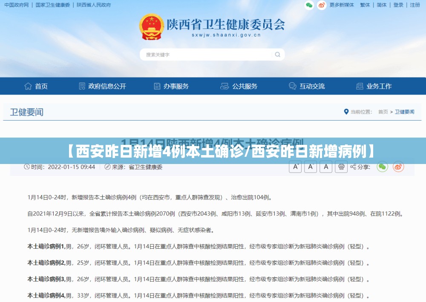Reset font size with plain A button
This screenshot has width=426, height=302.
[326, 167]
